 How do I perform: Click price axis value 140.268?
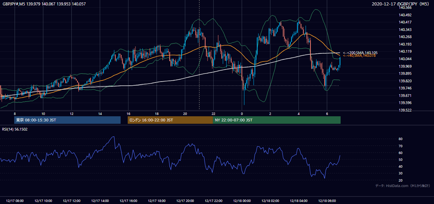point(405,37)
